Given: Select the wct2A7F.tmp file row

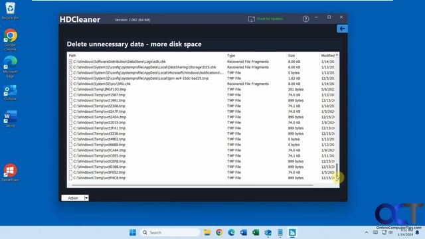Looking at the screenshot, I should coord(202,112).
